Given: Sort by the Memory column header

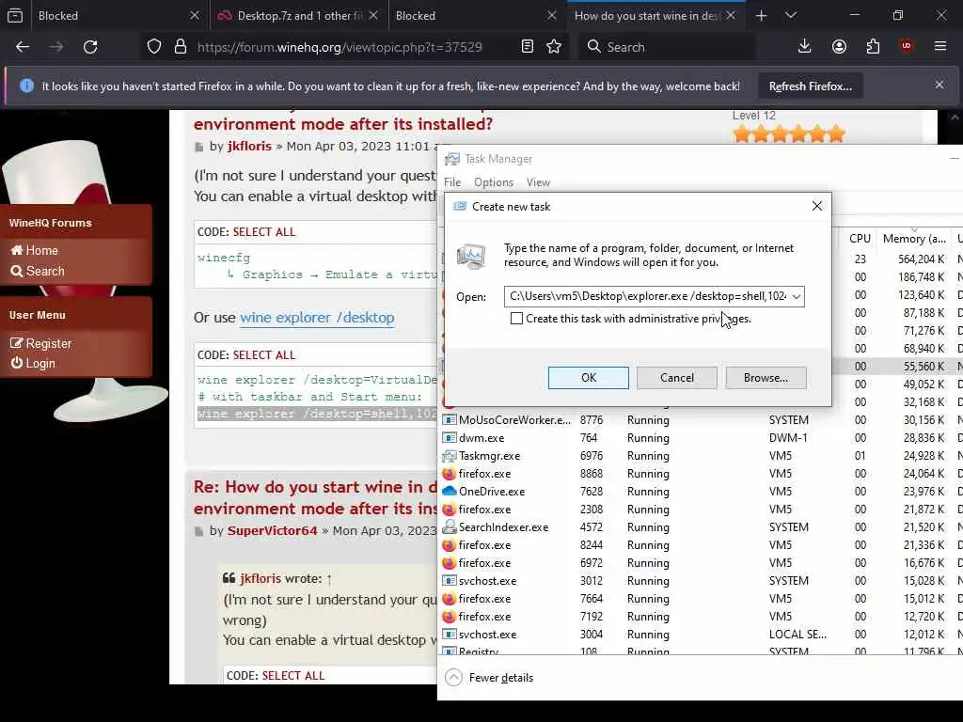Looking at the screenshot, I should [x=914, y=238].
